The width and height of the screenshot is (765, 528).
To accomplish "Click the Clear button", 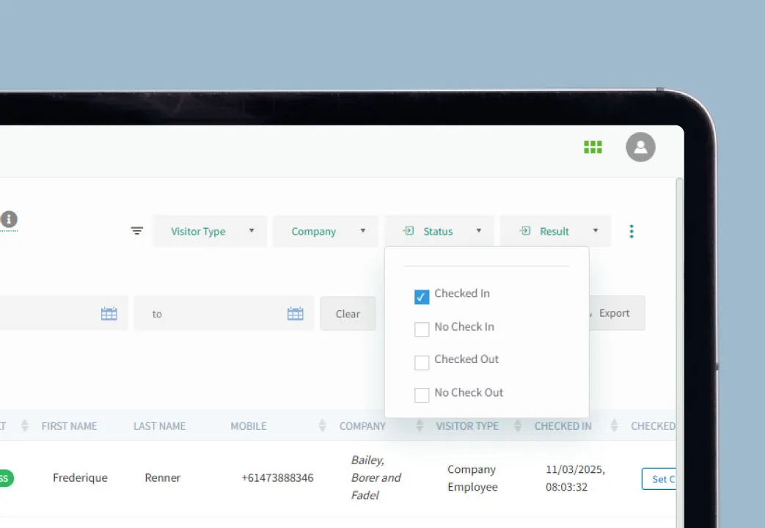I will coord(348,313).
